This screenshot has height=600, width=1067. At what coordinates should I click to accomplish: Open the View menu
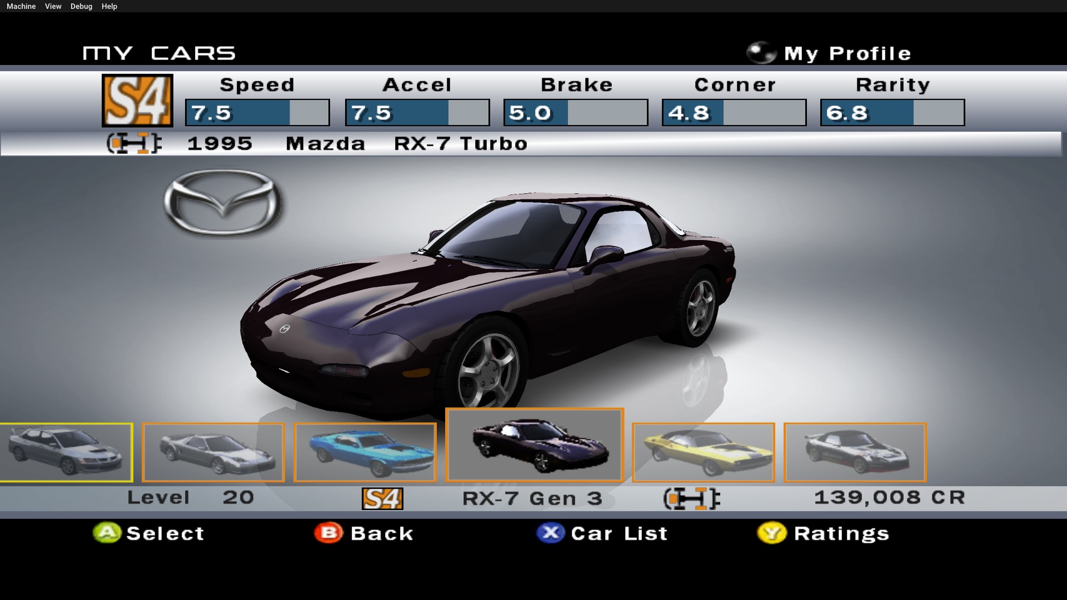pos(53,6)
